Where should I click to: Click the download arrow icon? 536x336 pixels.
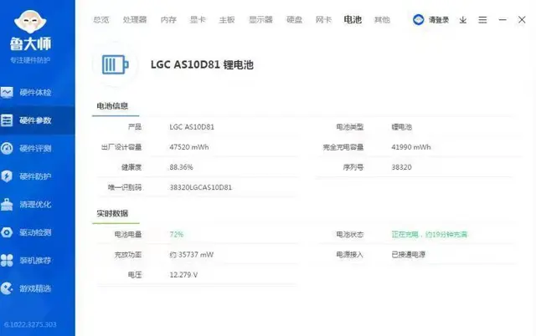pos(463,20)
